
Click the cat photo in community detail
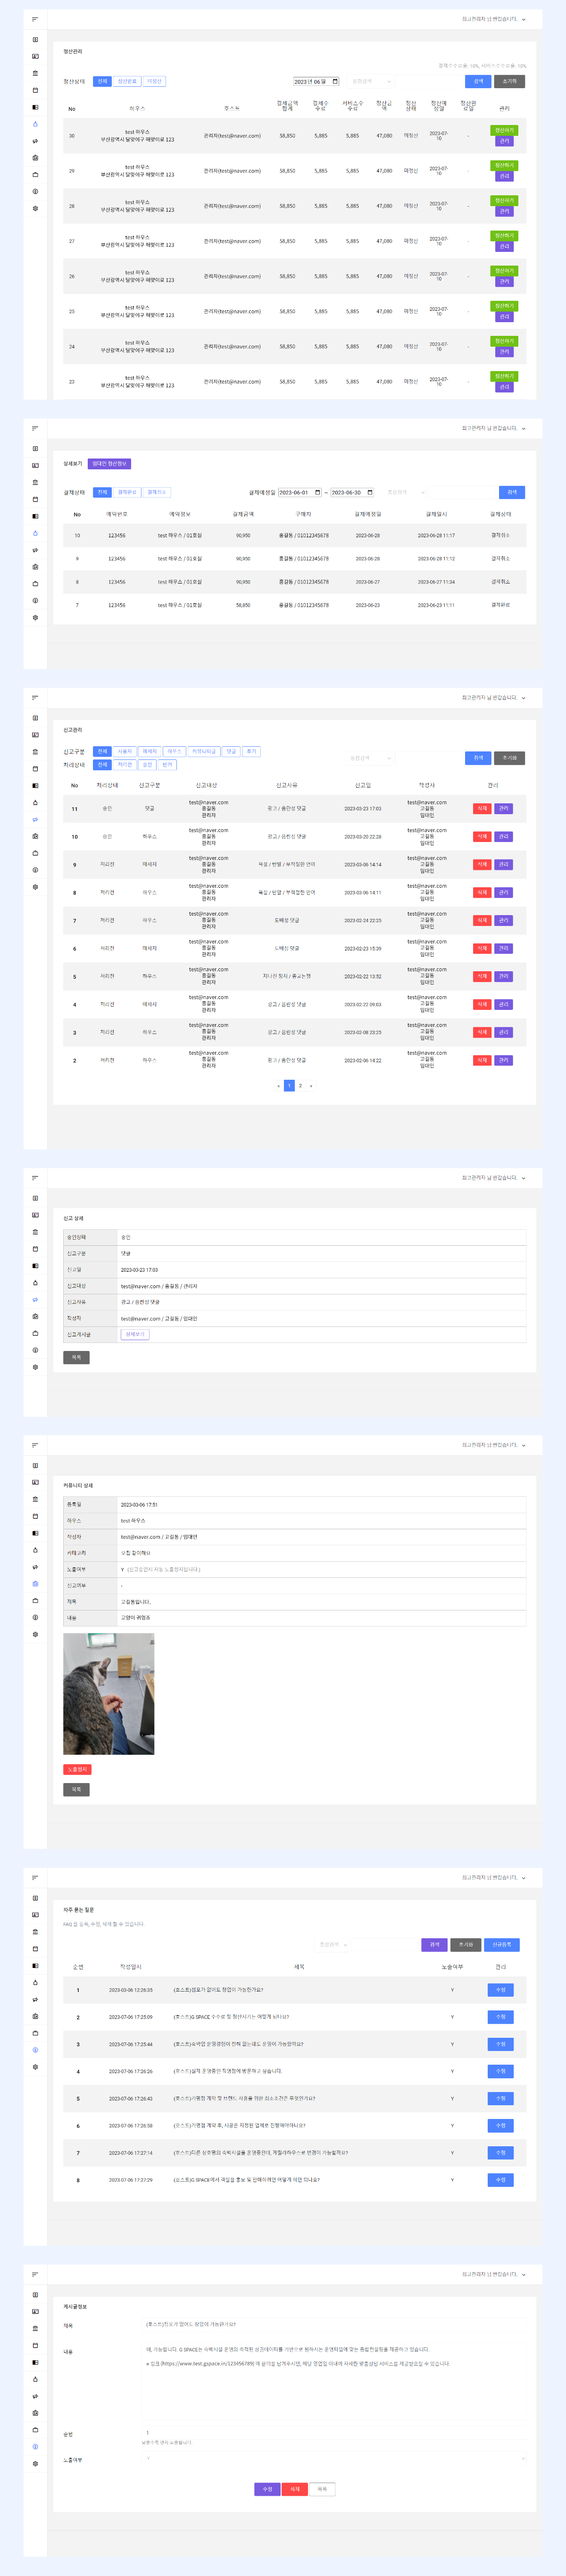click(x=109, y=1694)
